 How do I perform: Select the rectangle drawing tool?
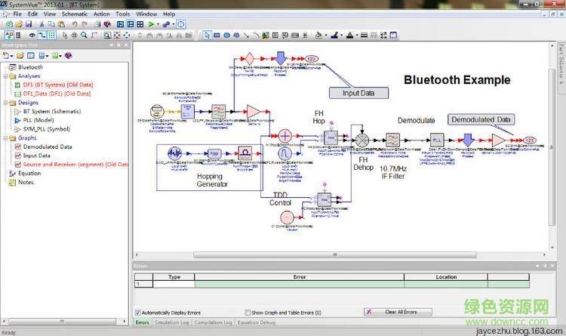[217, 35]
